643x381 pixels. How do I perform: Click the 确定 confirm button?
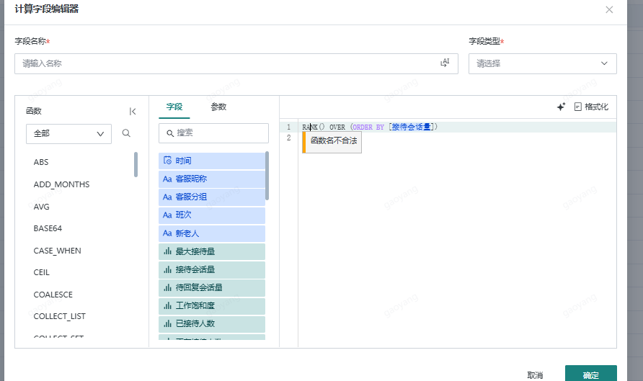point(591,375)
